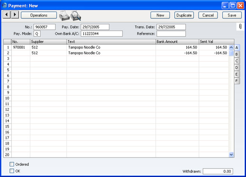The width and height of the screenshot is (246, 177).
Task: Cancel the payment record
Action: tap(208, 15)
